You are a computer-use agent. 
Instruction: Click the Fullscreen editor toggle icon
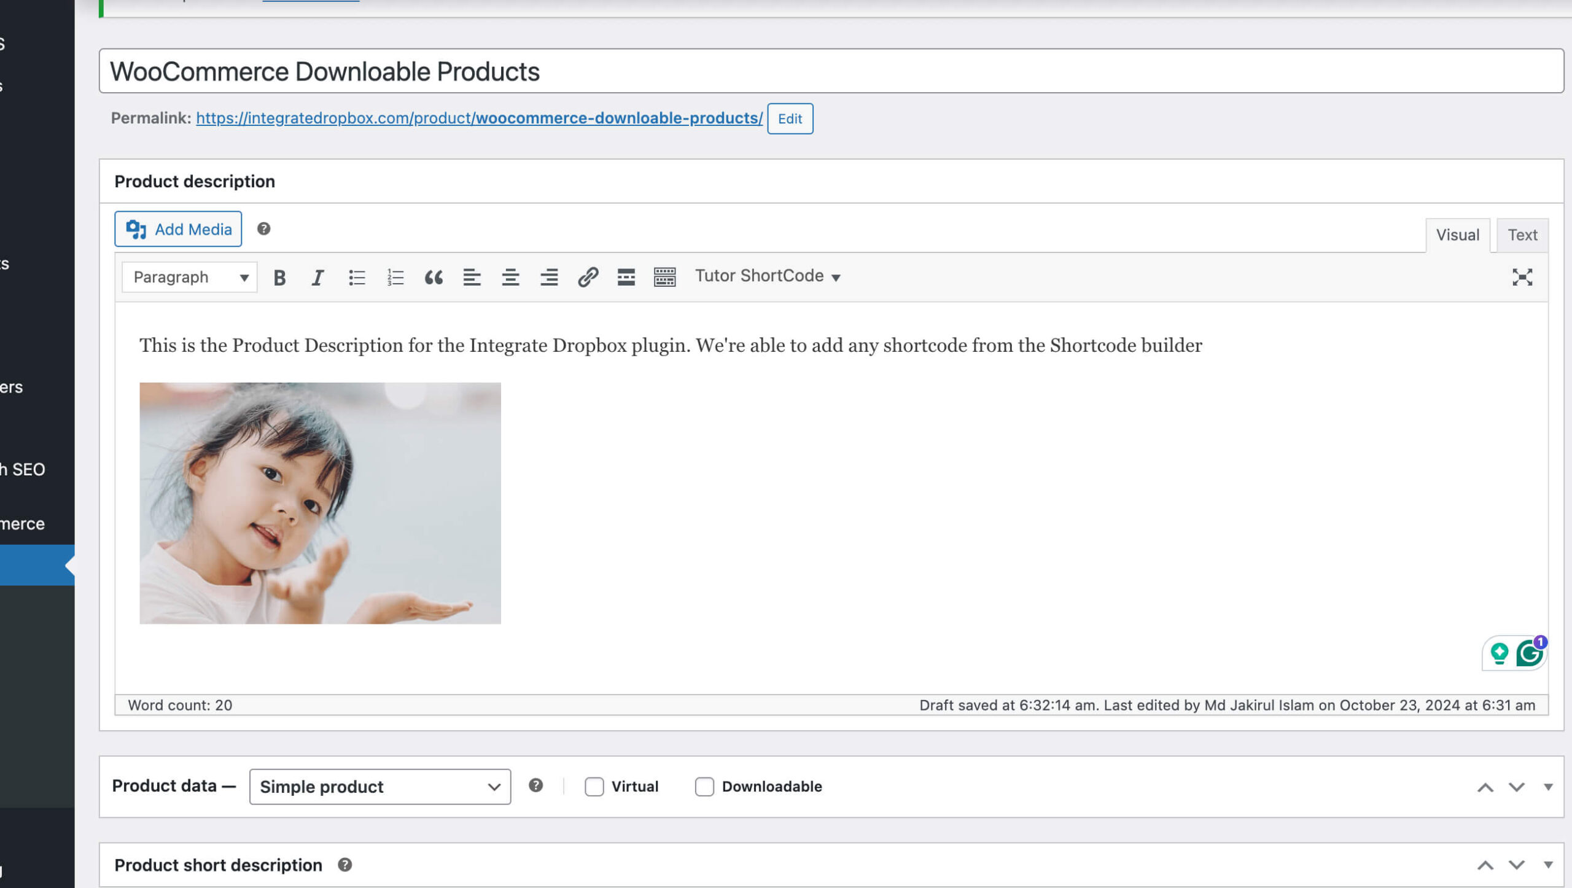point(1522,276)
